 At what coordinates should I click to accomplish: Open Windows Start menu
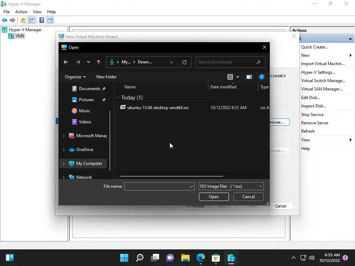pyautogui.click(x=124, y=258)
